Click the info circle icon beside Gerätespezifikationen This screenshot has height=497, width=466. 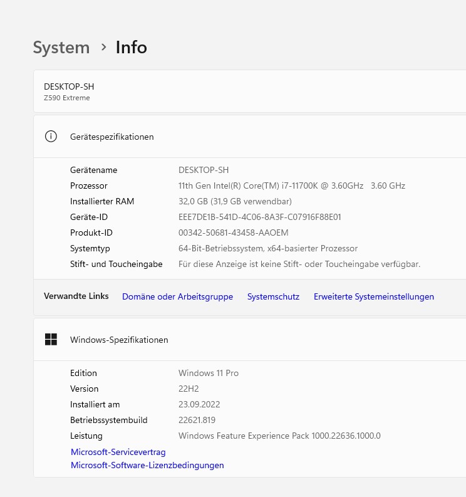(51, 137)
